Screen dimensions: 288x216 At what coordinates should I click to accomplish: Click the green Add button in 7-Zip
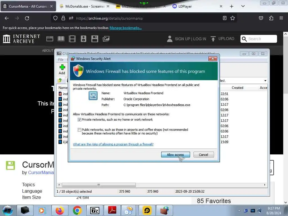point(62,69)
